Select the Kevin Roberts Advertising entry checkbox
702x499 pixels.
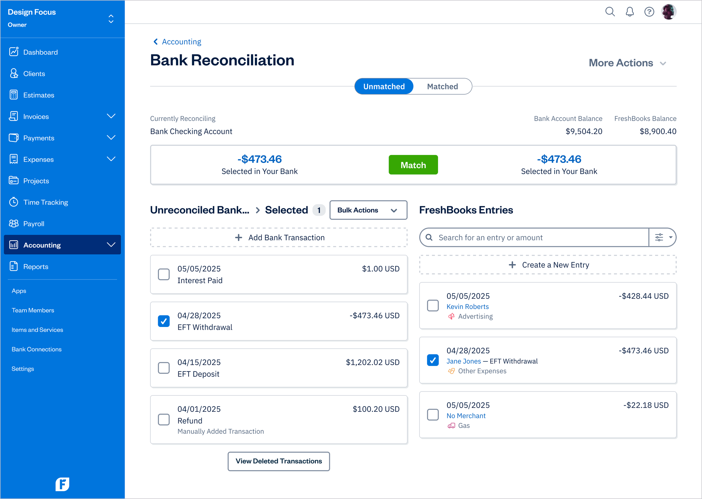(x=433, y=305)
